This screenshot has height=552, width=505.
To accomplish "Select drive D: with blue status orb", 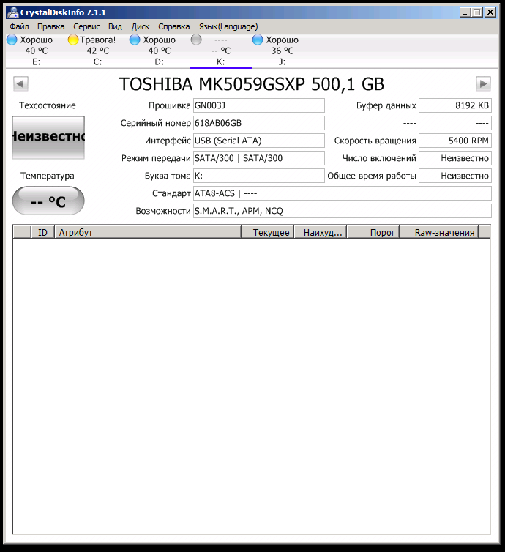I will click(x=159, y=51).
